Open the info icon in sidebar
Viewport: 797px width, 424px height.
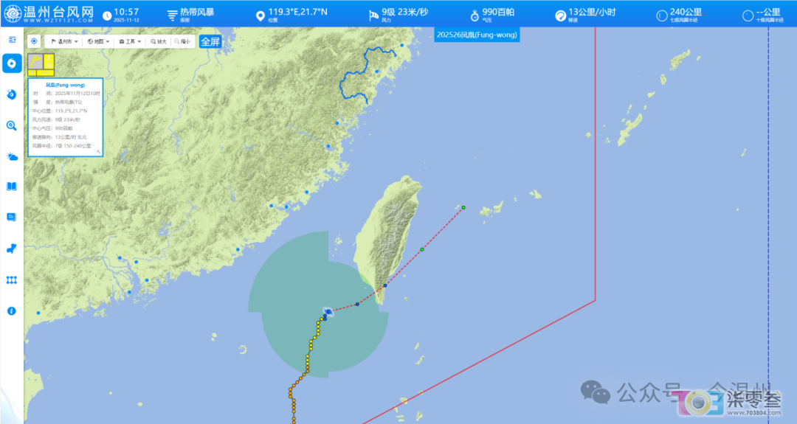tap(12, 310)
